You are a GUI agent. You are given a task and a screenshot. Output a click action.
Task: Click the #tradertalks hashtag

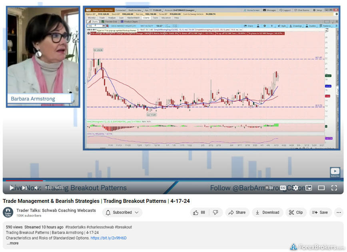(75, 227)
